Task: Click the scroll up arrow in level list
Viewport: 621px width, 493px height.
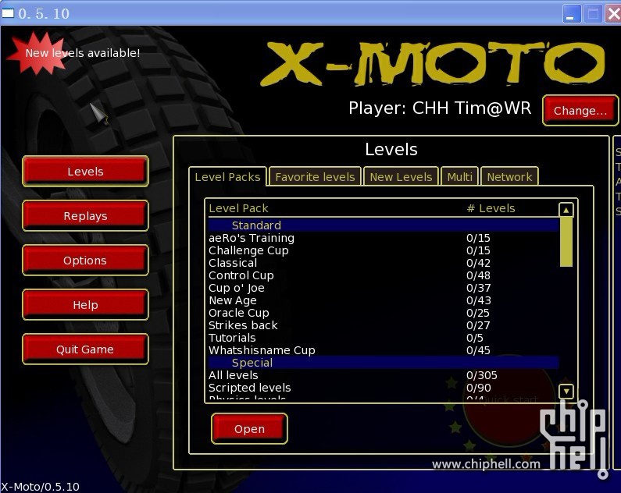Action: (566, 210)
